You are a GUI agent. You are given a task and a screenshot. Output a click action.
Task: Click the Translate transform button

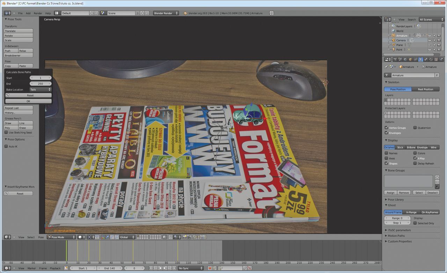coord(19,31)
